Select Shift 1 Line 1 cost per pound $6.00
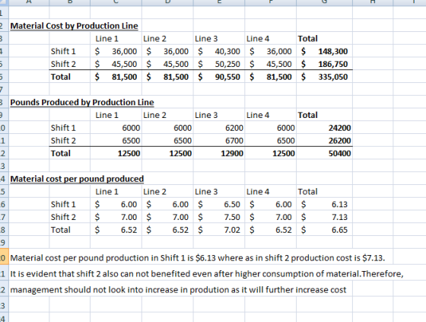The image size is (426, 322). (116, 204)
